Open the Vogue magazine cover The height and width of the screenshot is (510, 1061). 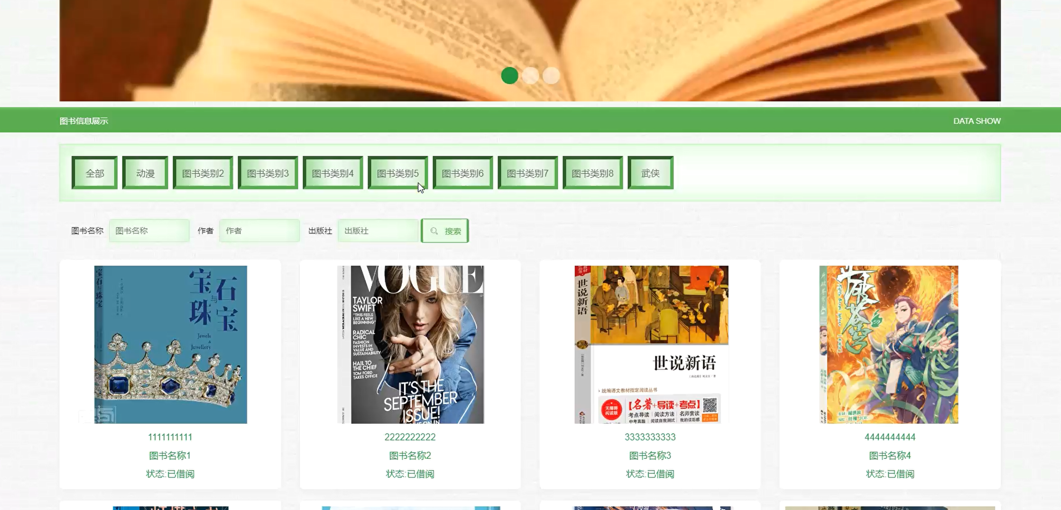click(x=411, y=345)
